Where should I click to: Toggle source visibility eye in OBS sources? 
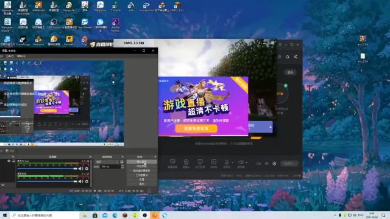tap(9, 161)
